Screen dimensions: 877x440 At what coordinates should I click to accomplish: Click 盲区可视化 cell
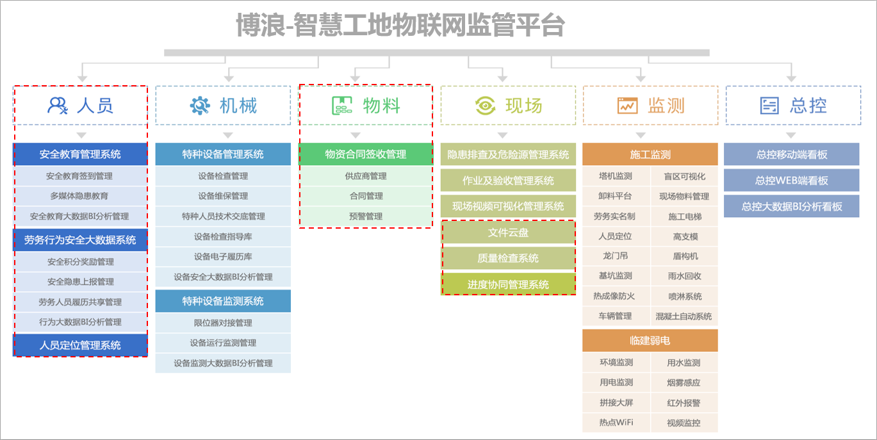[x=684, y=176]
